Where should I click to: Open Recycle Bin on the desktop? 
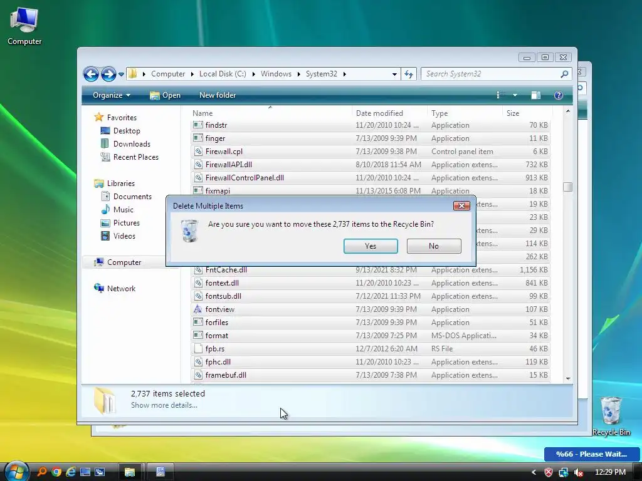(611, 416)
